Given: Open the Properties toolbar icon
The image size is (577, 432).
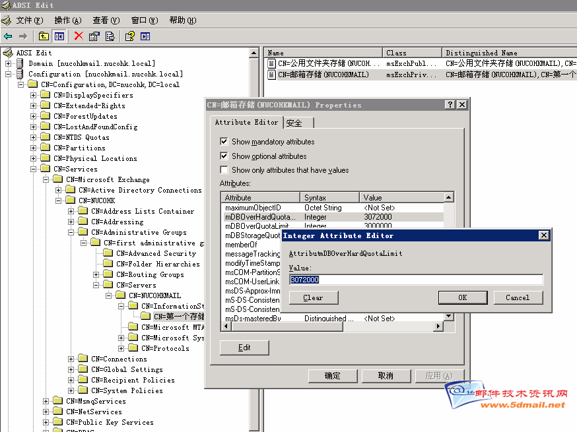Looking at the screenshot, I should pyautogui.click(x=94, y=36).
